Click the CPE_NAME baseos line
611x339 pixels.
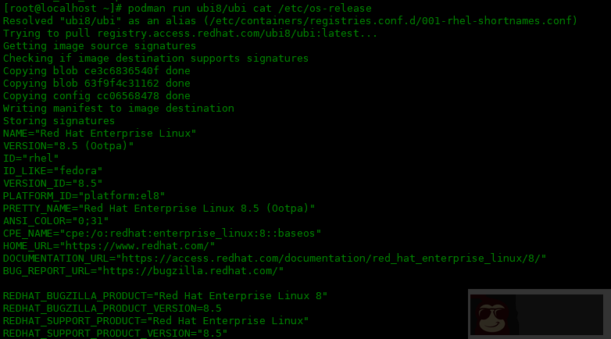tap(162, 233)
